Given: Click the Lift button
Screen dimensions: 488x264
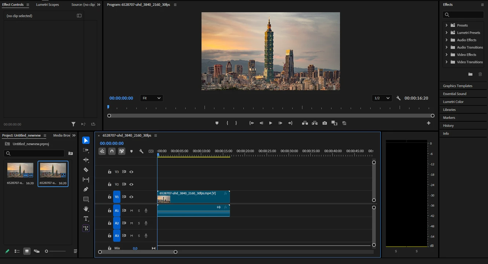Looking at the screenshot, I should pos(305,123).
